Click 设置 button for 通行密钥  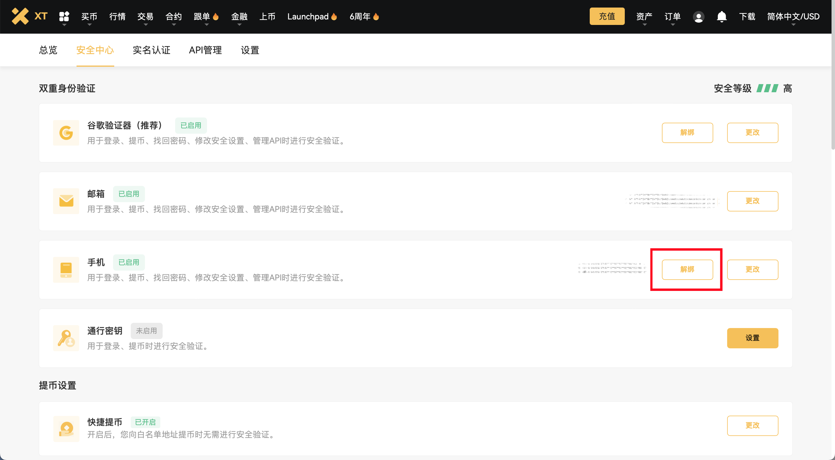[x=752, y=338]
